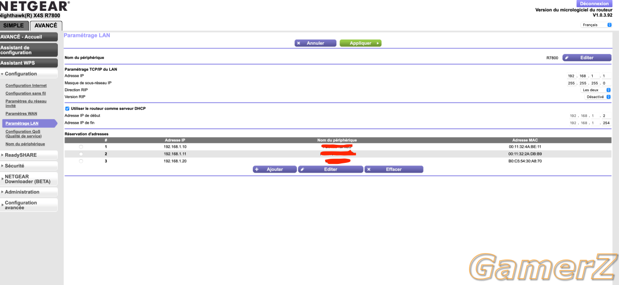This screenshot has width=619, height=285.
Task: Click Nom du périphérique column header
Action: (x=337, y=140)
